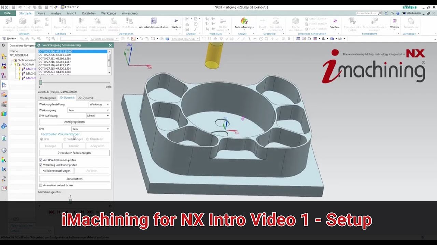The height and width of the screenshot is (245, 437).
Task: Select line GOTO/26.823,-64.430,1.918
Action: 55,72
